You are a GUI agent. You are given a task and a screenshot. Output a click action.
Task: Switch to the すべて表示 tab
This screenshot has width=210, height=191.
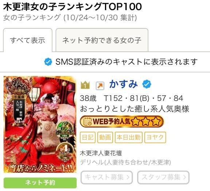coord(28,40)
